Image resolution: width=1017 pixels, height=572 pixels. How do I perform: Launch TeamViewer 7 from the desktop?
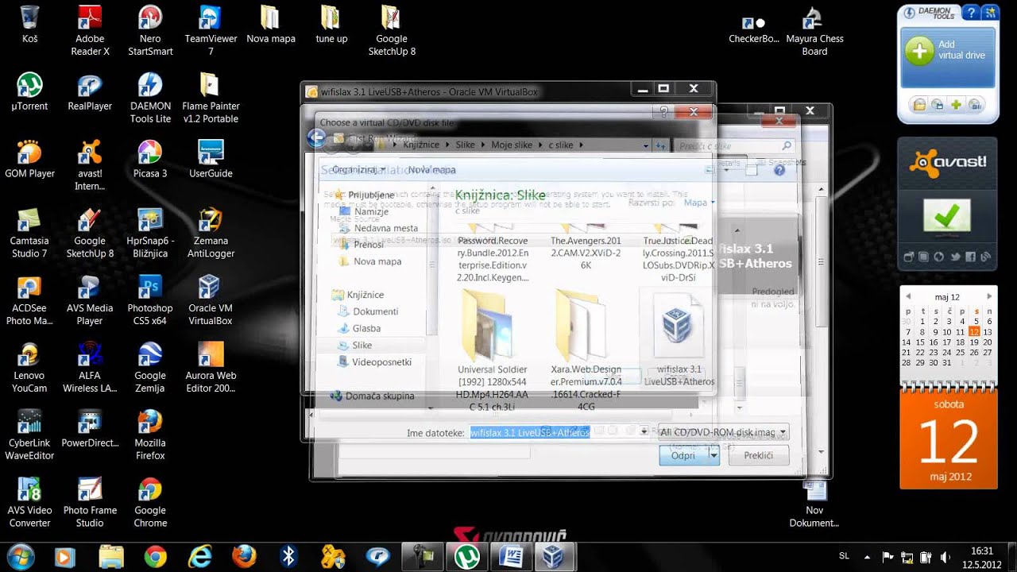[x=211, y=30]
